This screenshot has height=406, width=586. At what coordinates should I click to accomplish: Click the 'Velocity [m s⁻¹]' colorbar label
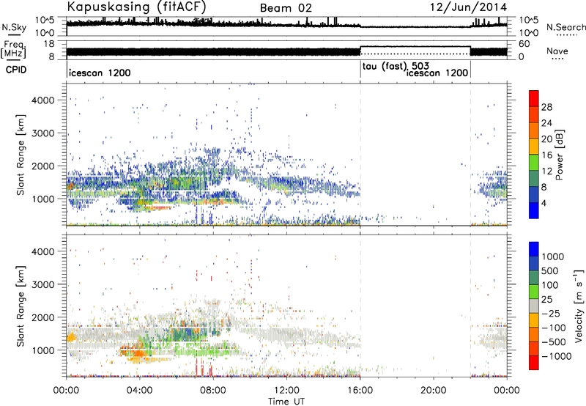coord(579,306)
